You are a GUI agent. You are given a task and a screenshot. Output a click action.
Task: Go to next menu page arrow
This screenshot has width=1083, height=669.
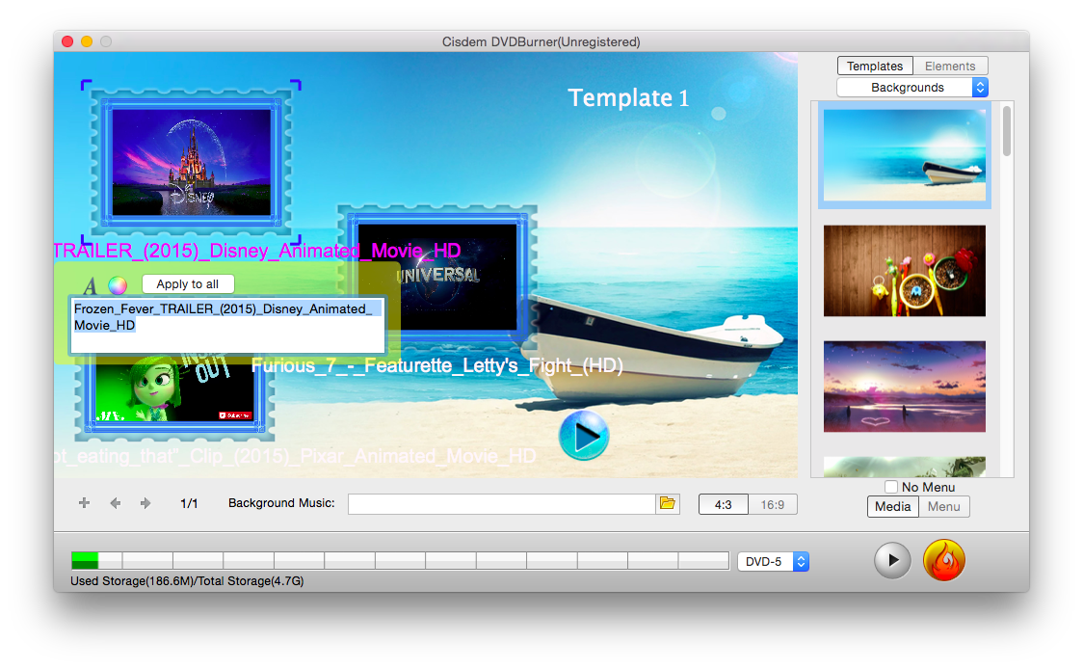point(145,503)
